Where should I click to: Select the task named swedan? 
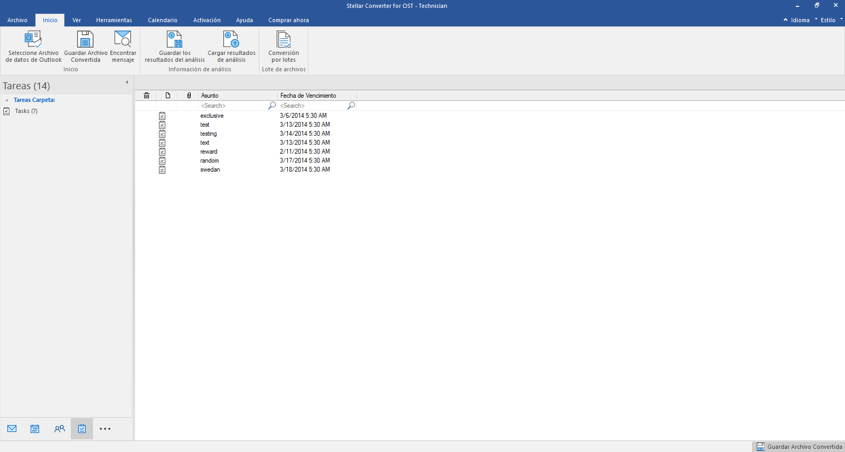[210, 169]
